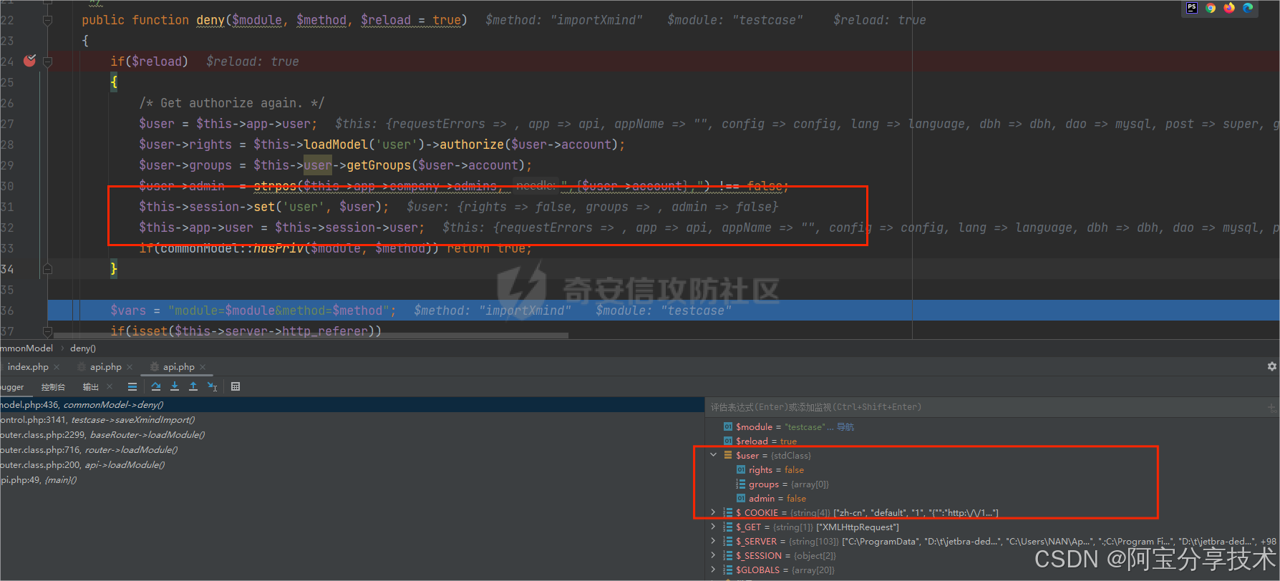
Task: Select frame commonModel->deny() at line 436
Action: 352,405
